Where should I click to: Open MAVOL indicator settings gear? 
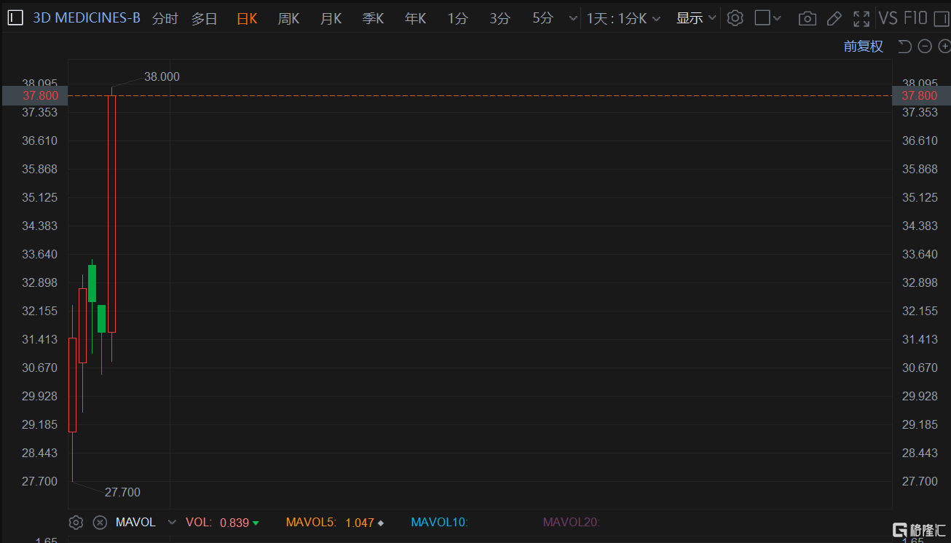76,522
